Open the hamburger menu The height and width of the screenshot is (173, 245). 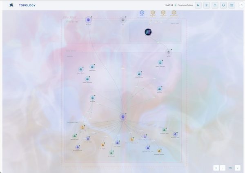pyautogui.click(x=232, y=5)
